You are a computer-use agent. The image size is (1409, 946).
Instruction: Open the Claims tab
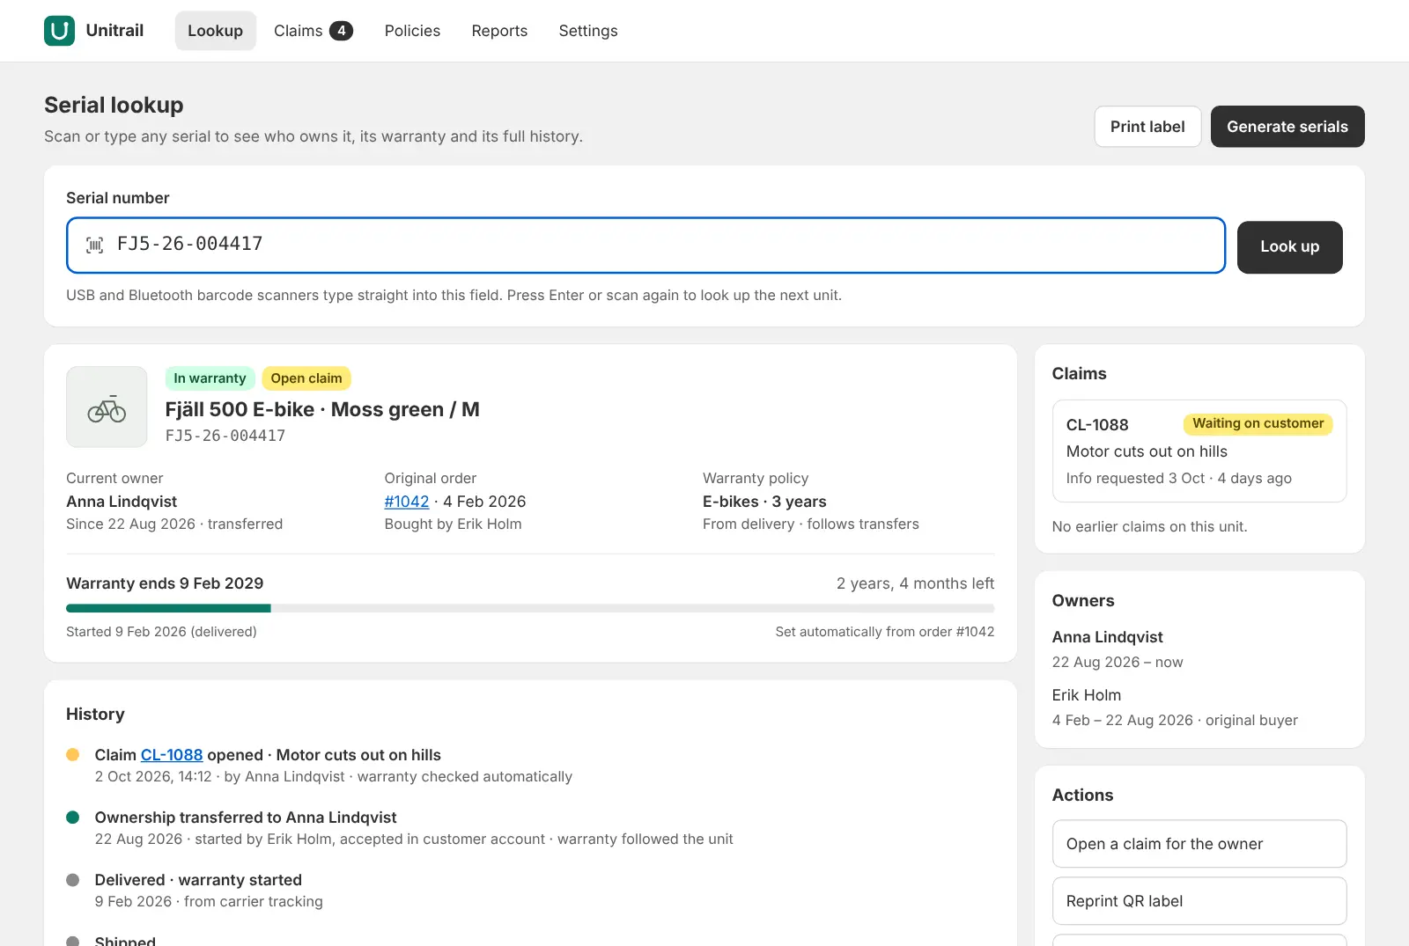click(313, 31)
